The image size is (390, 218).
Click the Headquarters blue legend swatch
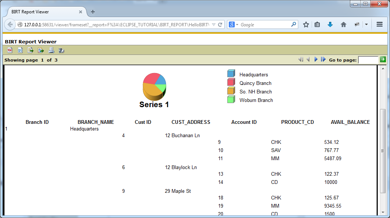click(231, 73)
